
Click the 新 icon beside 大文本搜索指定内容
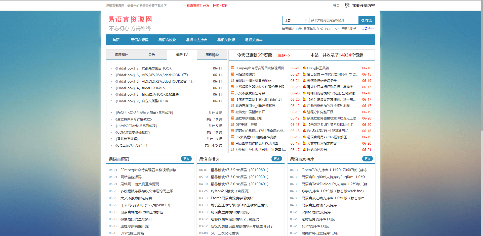232,93
